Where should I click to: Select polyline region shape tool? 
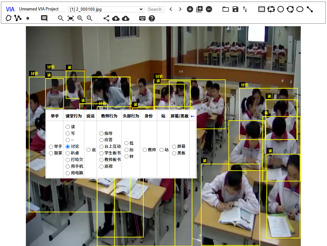[x=18, y=18]
